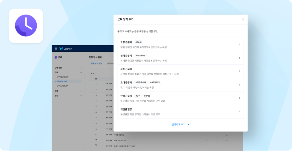Expand the 설정 sidebar section
This screenshot has width=292, height=151.
coord(81,96)
